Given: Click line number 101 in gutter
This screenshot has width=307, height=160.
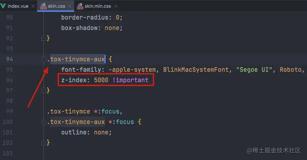Looking at the screenshot, I should tap(8, 132).
